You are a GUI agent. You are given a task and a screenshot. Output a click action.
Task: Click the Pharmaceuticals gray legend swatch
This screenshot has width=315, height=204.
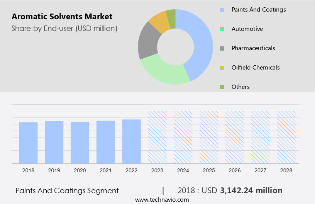tap(222, 48)
